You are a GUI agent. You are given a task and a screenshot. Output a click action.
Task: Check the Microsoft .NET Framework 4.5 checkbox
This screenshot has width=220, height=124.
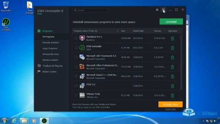(x=76, y=57)
